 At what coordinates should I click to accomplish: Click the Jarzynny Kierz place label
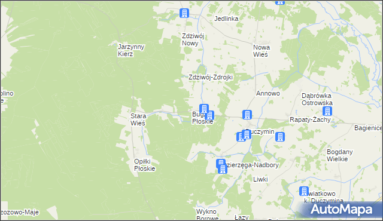click(131, 50)
